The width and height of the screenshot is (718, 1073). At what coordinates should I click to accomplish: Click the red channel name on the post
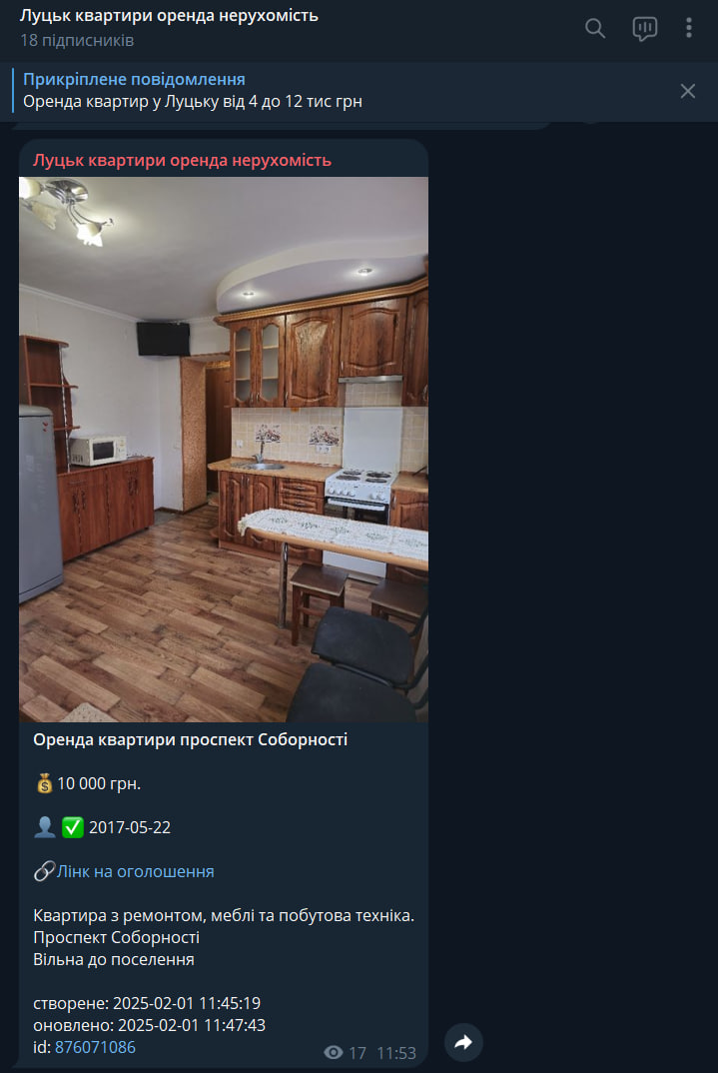pyautogui.click(x=182, y=160)
